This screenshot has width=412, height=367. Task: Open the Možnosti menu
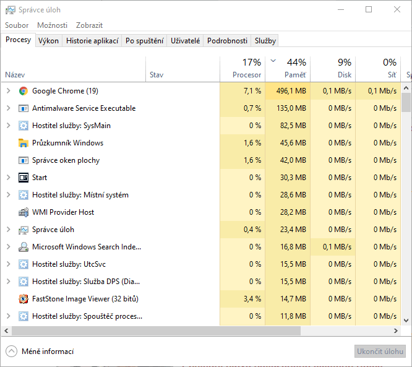tap(52, 25)
